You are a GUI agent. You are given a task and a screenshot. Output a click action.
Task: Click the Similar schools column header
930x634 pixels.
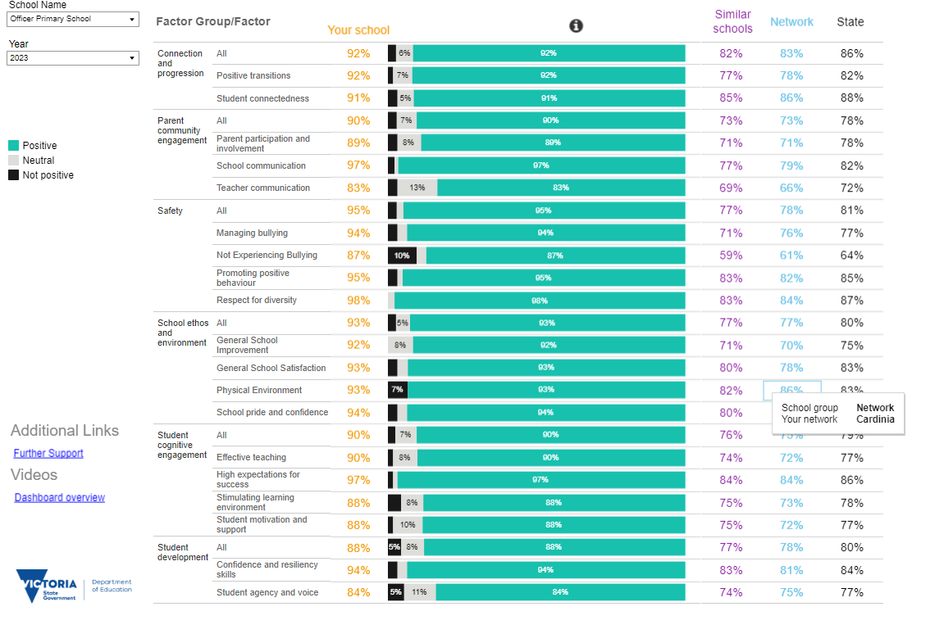pyautogui.click(x=732, y=22)
